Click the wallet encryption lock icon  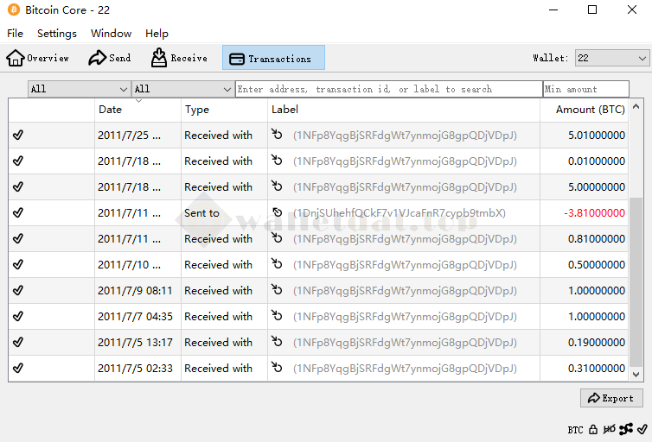coord(593,429)
